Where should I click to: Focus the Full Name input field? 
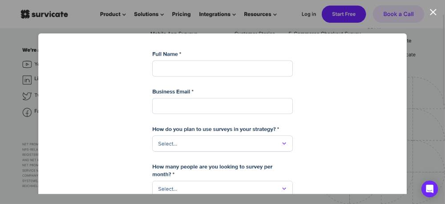[x=222, y=69]
